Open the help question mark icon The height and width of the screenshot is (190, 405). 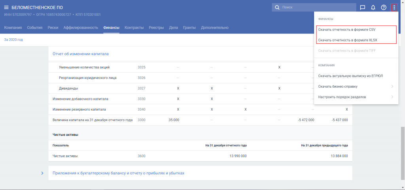(384, 8)
